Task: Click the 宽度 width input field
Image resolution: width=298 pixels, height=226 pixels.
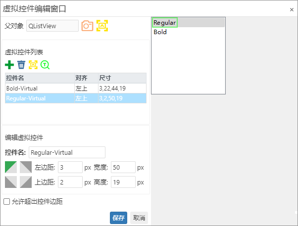Action: pos(123,167)
